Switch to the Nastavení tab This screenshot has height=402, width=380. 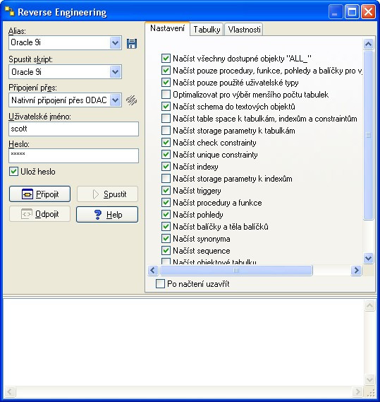pos(167,28)
